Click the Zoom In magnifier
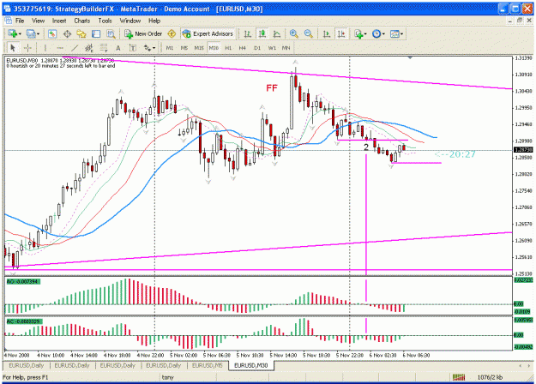536x384 pixels. point(293,33)
